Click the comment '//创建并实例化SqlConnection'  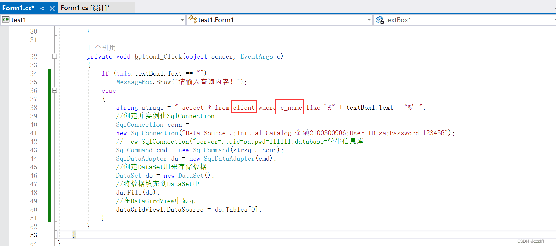pos(165,116)
